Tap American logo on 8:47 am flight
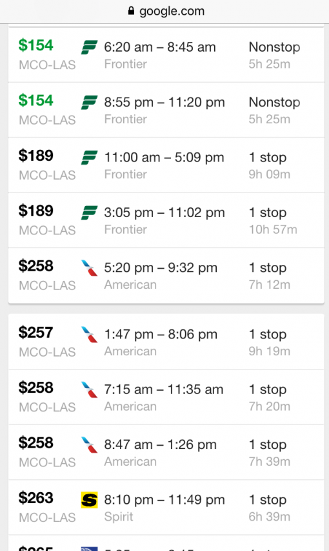This screenshot has width=329, height=551. pyautogui.click(x=89, y=445)
